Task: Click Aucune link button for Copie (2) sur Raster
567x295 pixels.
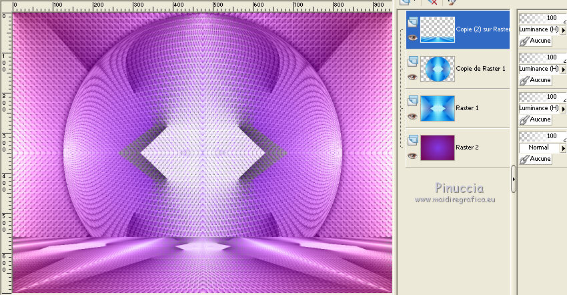Action: (536, 41)
